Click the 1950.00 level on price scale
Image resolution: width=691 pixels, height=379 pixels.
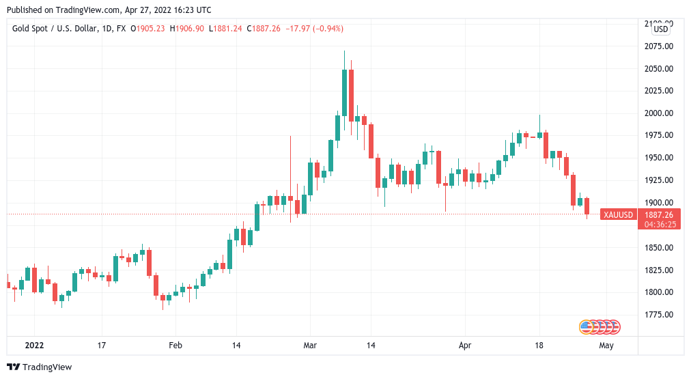(x=659, y=158)
